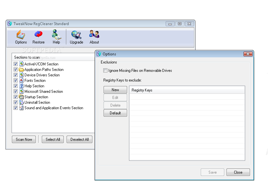The width and height of the screenshot is (268, 192).
Task: Uncheck the Uninstall Section checkbox
Action: point(15,102)
